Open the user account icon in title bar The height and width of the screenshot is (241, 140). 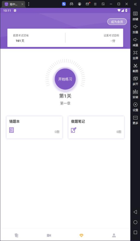[x=79, y=4]
